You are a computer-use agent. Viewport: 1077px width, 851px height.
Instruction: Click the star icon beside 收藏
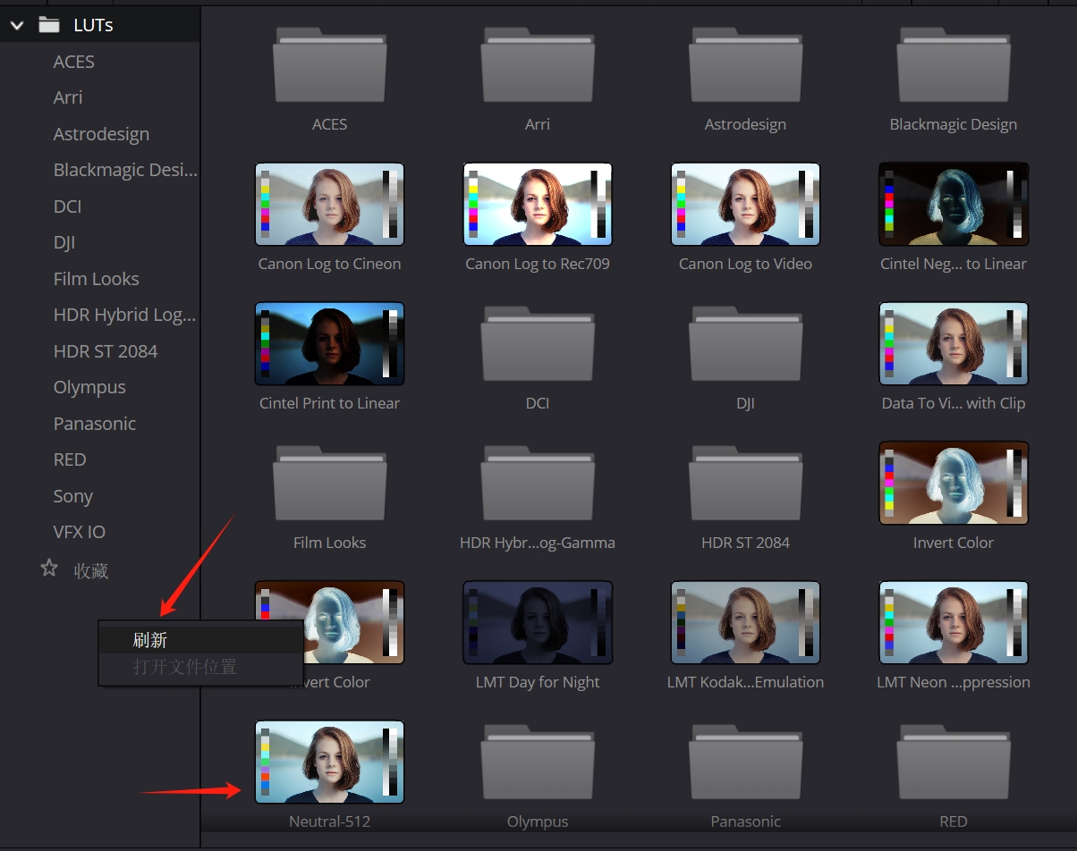(x=49, y=569)
